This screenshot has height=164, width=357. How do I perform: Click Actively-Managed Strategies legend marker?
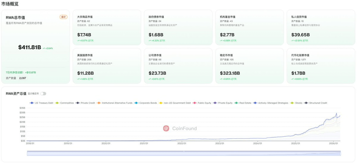coord(255,103)
